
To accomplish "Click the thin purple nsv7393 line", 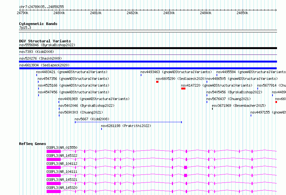I will click(x=148, y=55).
